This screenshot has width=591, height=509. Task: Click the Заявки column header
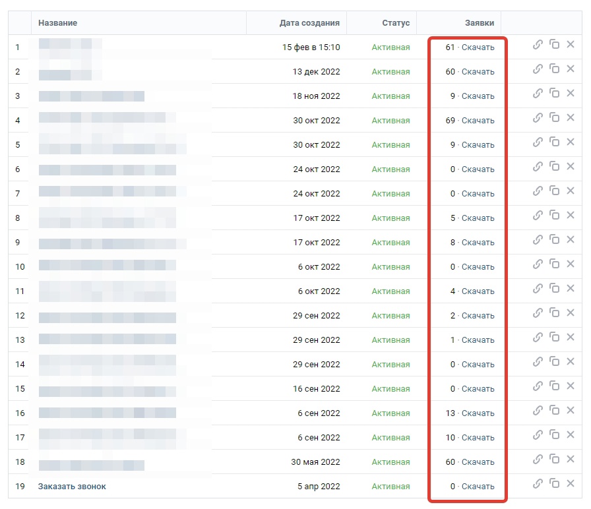pos(480,23)
